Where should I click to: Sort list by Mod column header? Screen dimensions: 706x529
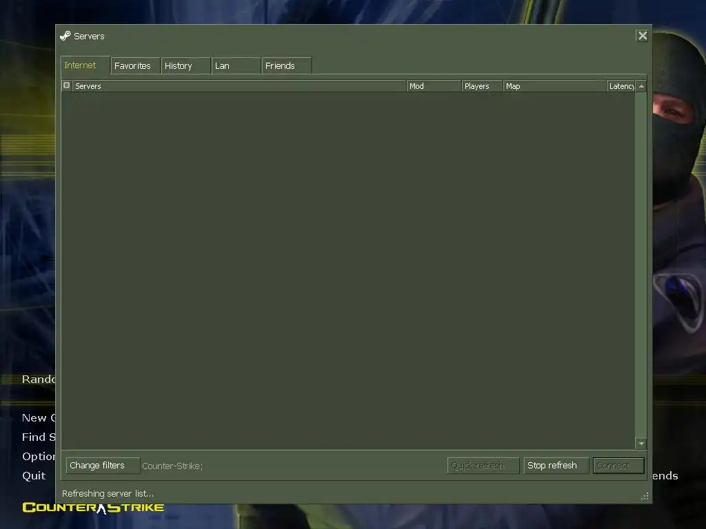pos(434,86)
